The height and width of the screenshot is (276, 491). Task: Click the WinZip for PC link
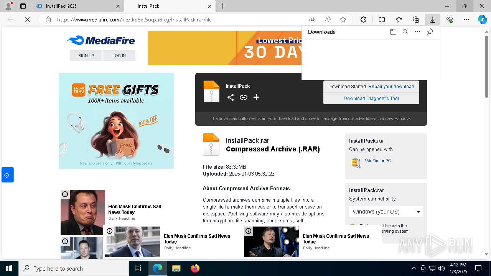click(x=378, y=161)
